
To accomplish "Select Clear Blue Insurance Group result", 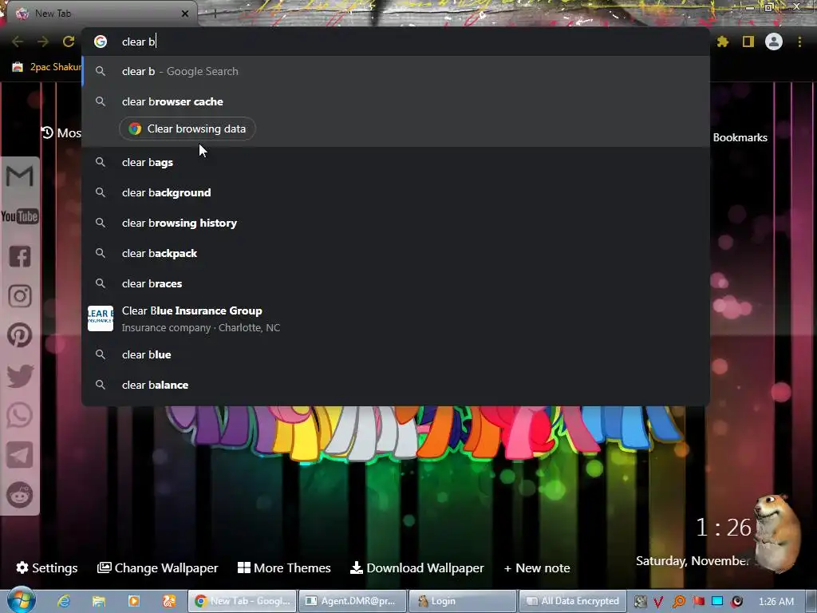I will 396,318.
